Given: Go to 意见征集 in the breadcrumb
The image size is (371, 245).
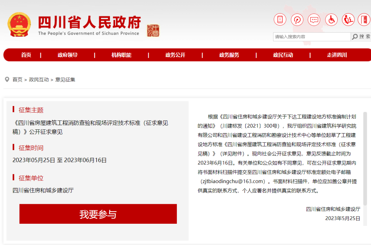Looking at the screenshot, I should click(x=65, y=80).
